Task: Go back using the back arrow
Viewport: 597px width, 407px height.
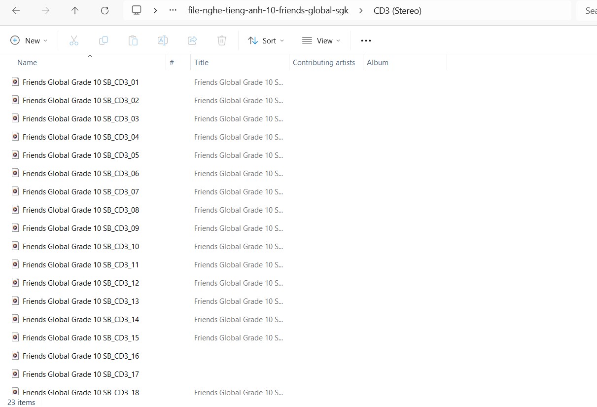Action: [x=16, y=10]
